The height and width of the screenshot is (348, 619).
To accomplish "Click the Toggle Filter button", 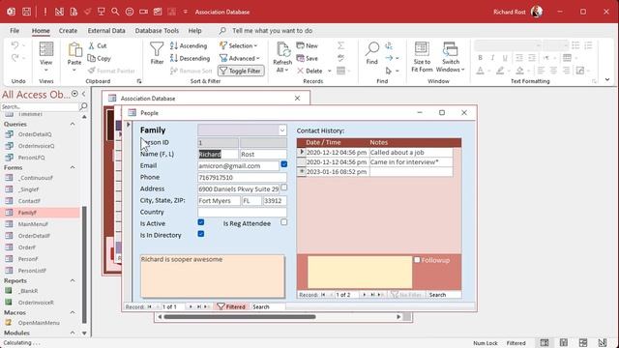I will (x=241, y=71).
